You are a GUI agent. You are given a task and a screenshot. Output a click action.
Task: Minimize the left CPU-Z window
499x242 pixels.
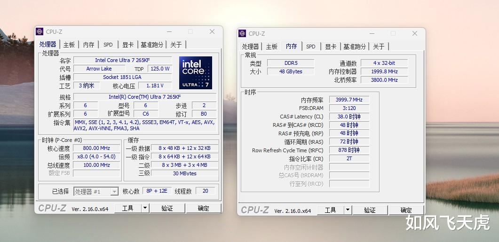point(169,31)
